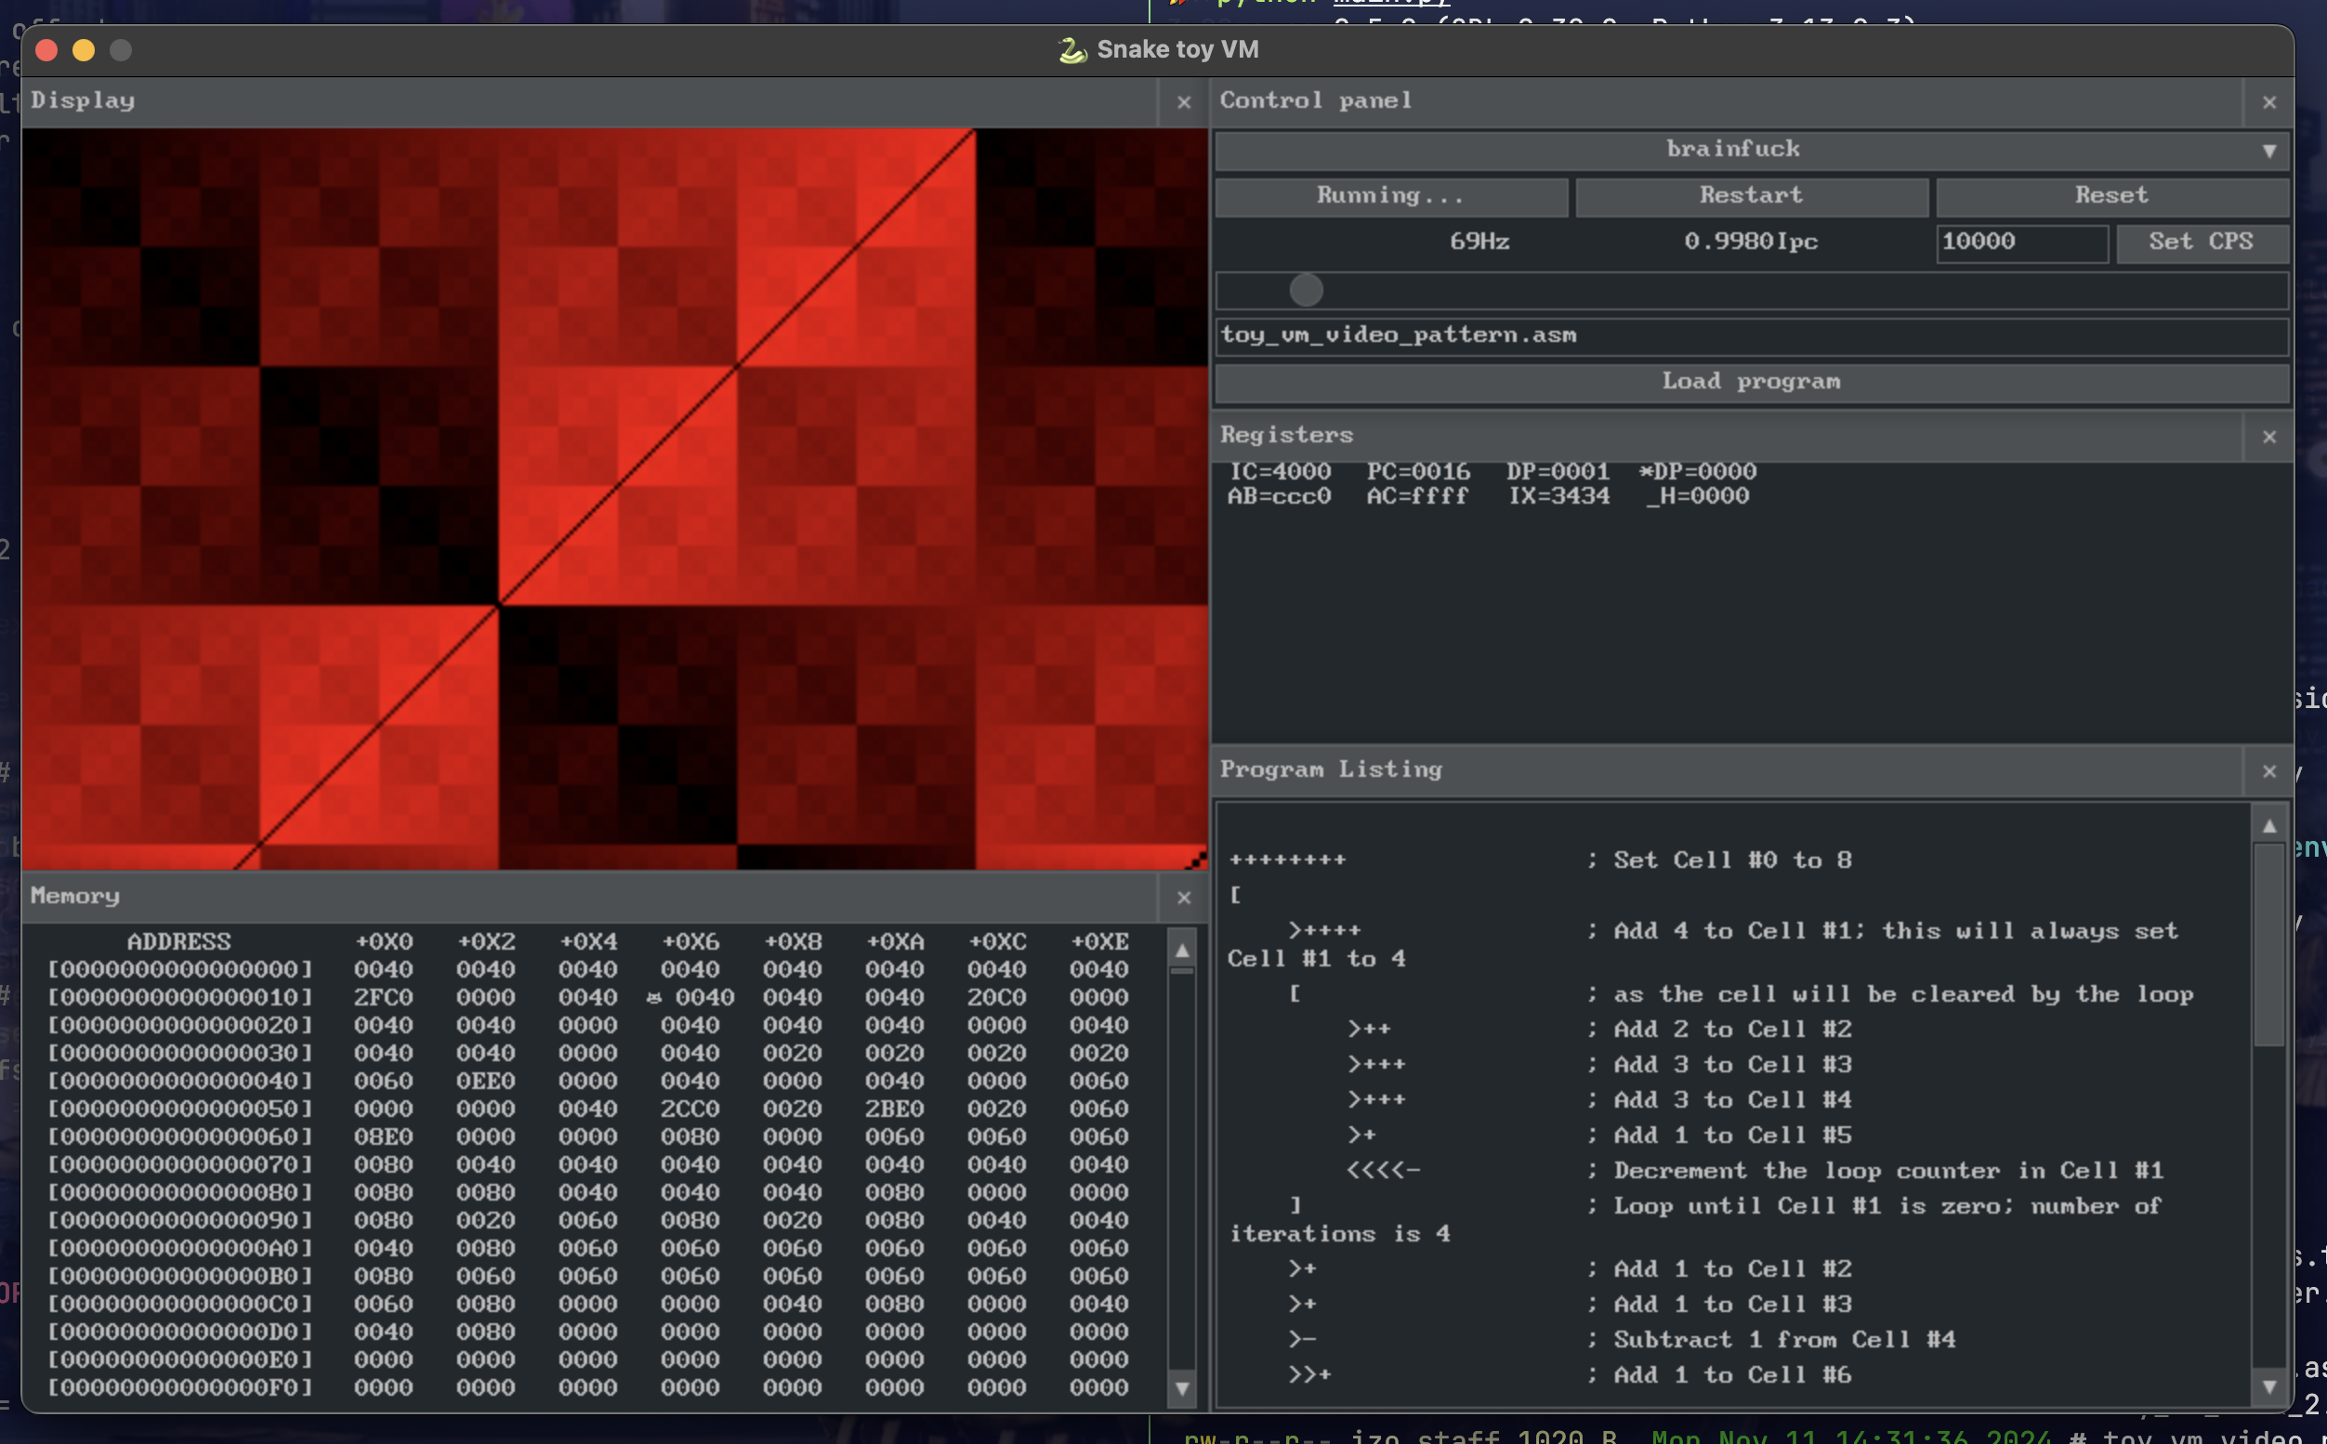Click the AC=ffff register value

click(1418, 496)
